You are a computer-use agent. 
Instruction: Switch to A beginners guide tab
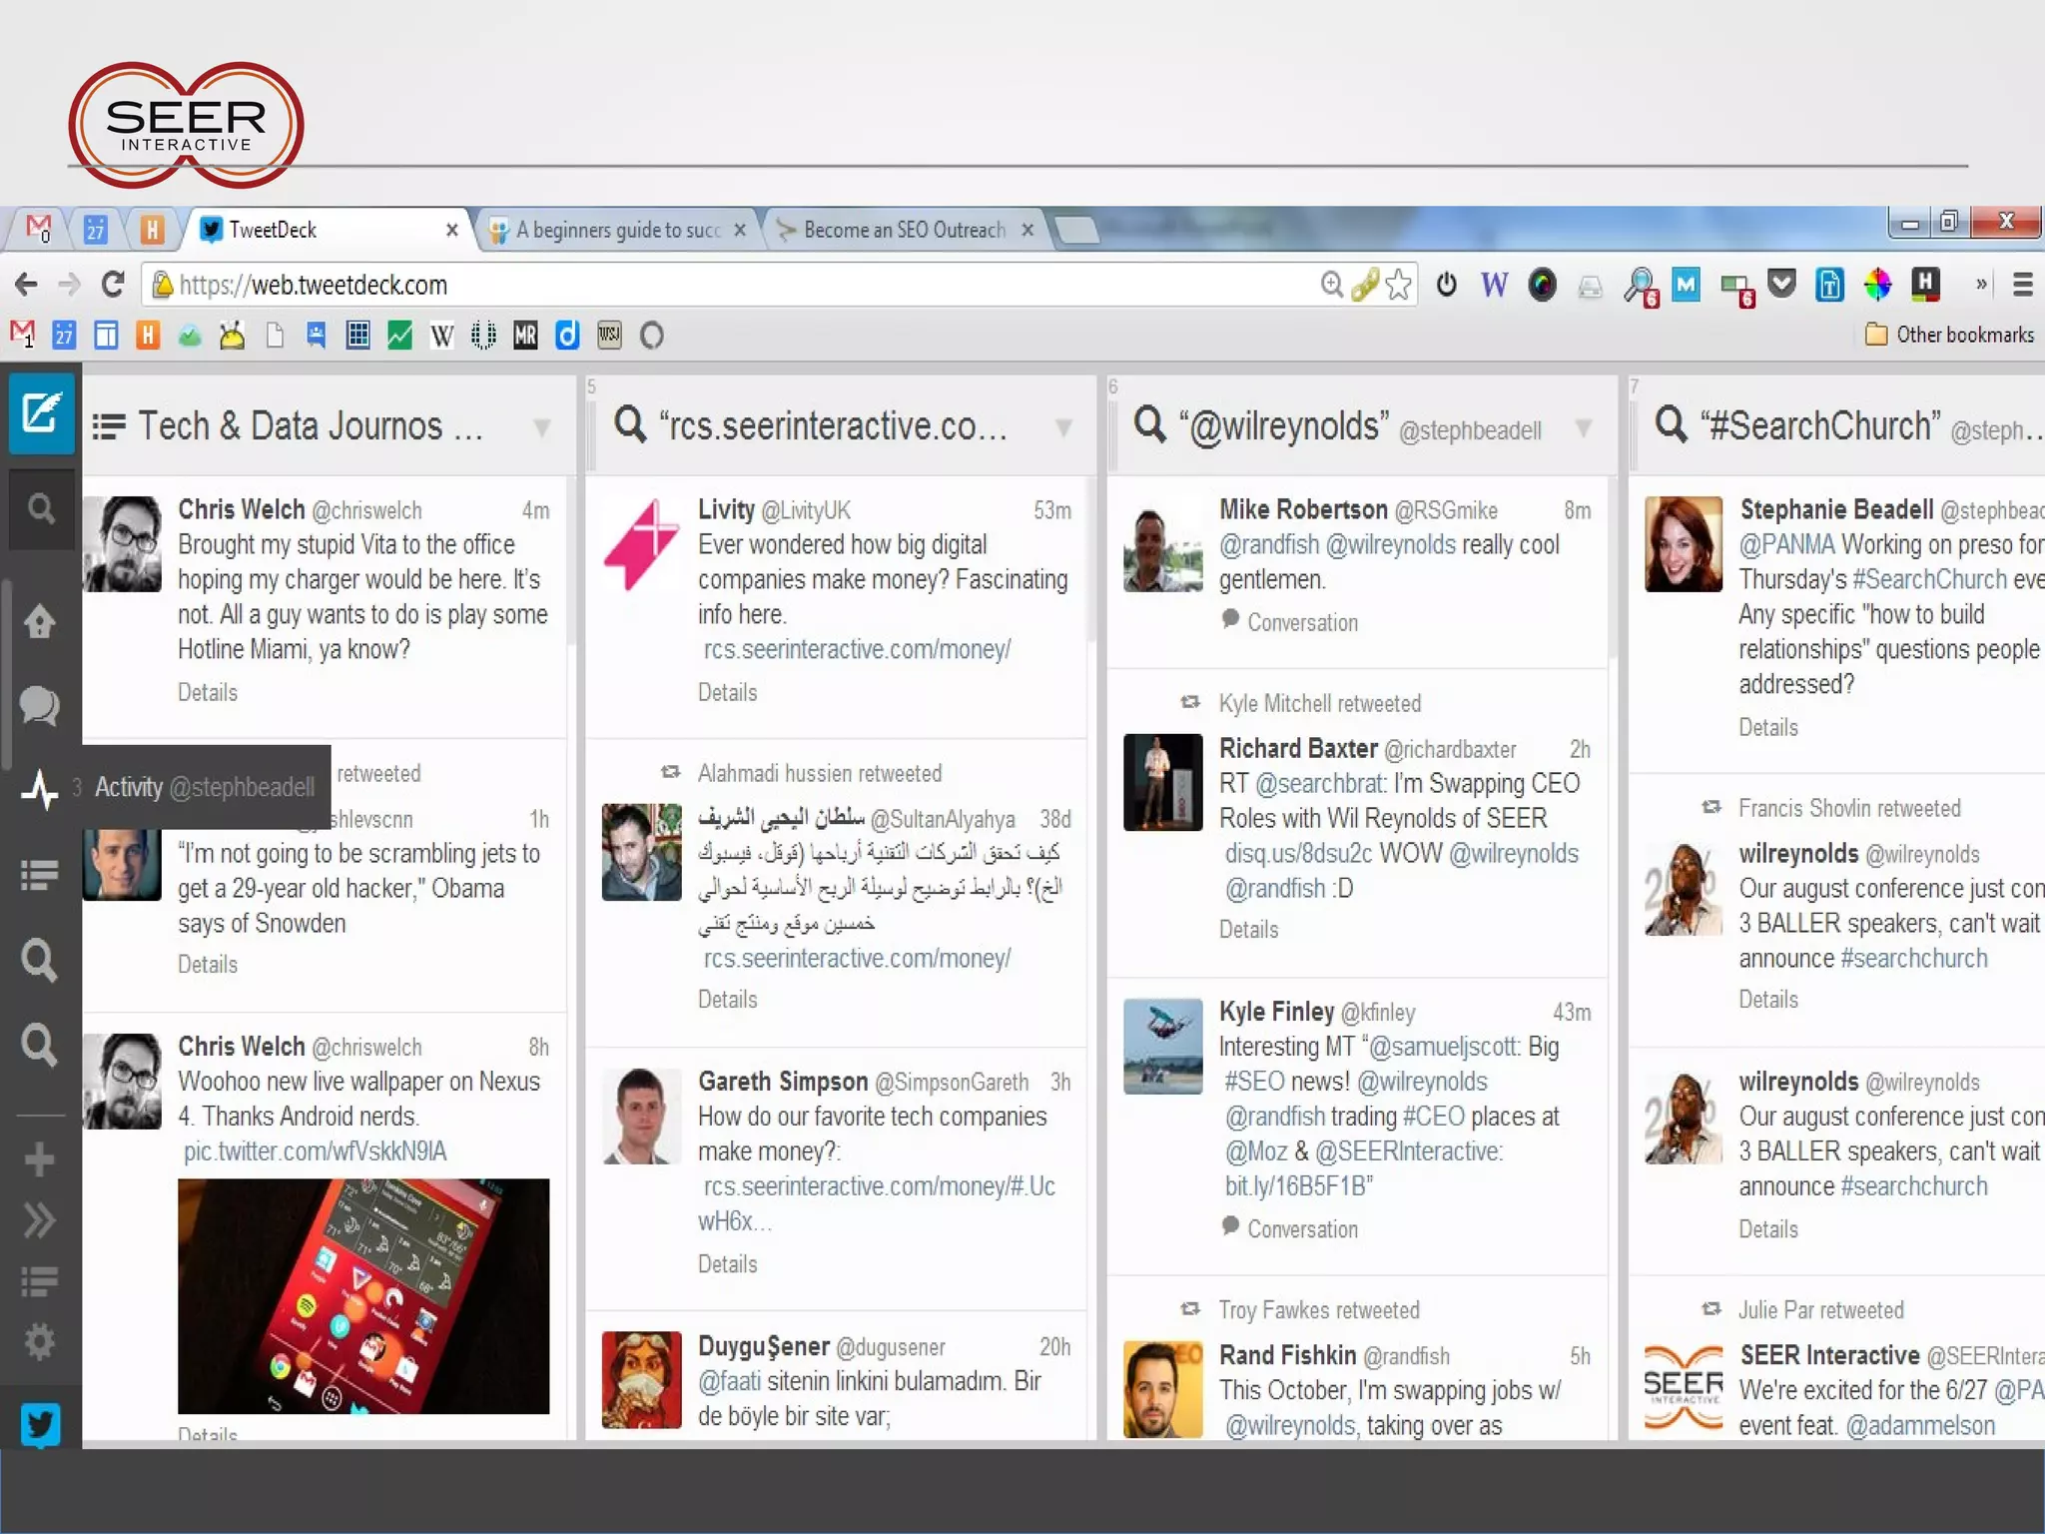point(617,231)
